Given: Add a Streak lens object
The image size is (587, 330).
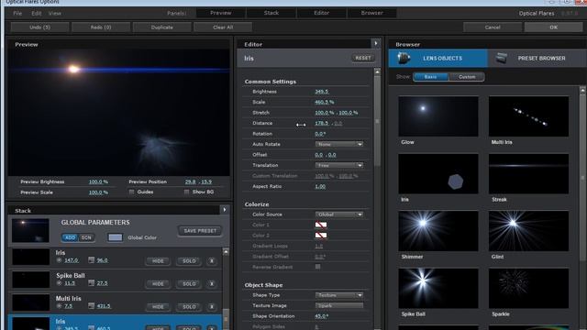Looking at the screenshot, I should (x=528, y=173).
